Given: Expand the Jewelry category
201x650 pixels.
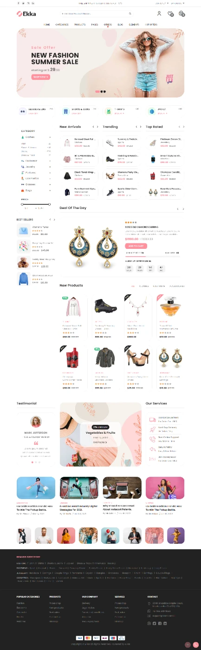Looking at the screenshot, I should point(50,167).
